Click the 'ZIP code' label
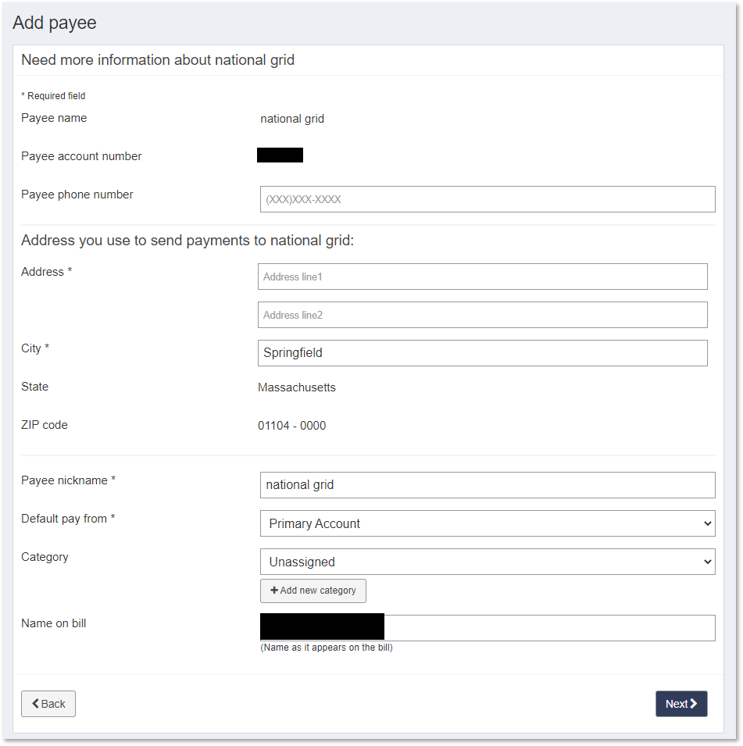This screenshot has height=746, width=743. coord(45,425)
